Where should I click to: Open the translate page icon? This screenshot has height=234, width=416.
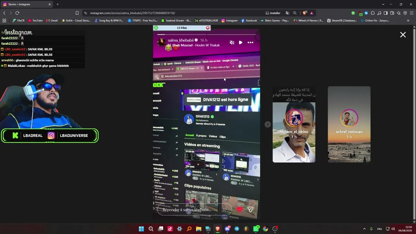(x=287, y=13)
